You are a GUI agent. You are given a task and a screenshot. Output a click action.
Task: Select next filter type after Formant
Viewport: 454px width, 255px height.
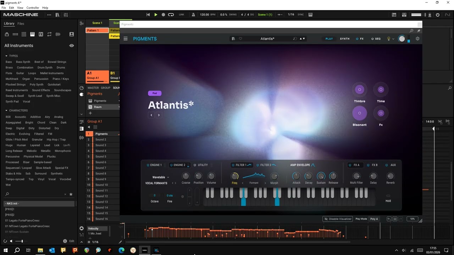265,183
